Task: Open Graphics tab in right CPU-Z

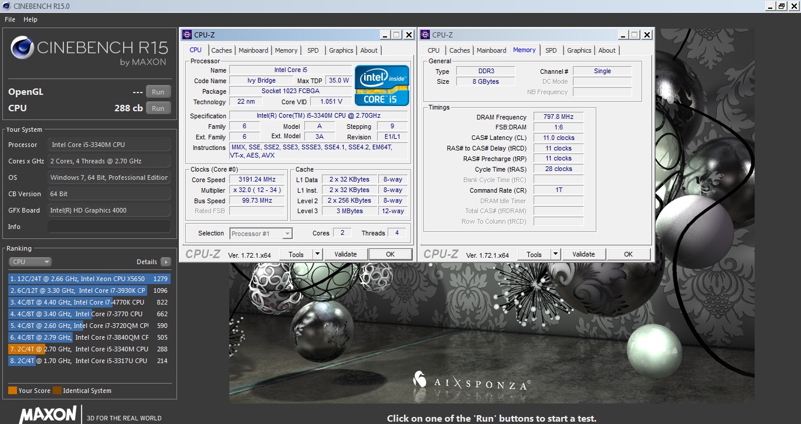Action: coord(579,50)
